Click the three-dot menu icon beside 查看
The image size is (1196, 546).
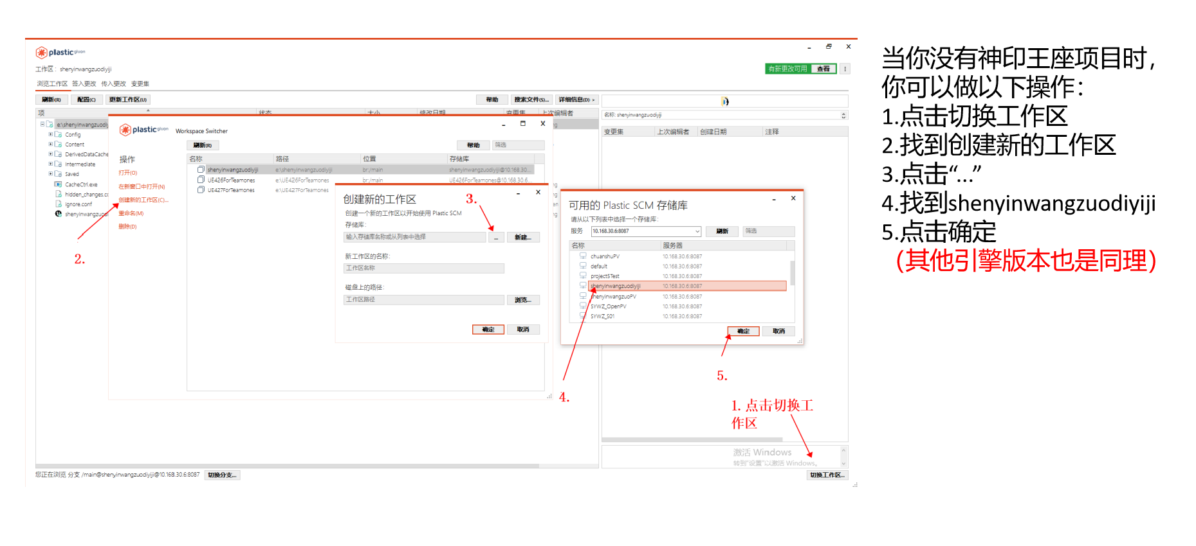[x=845, y=69]
